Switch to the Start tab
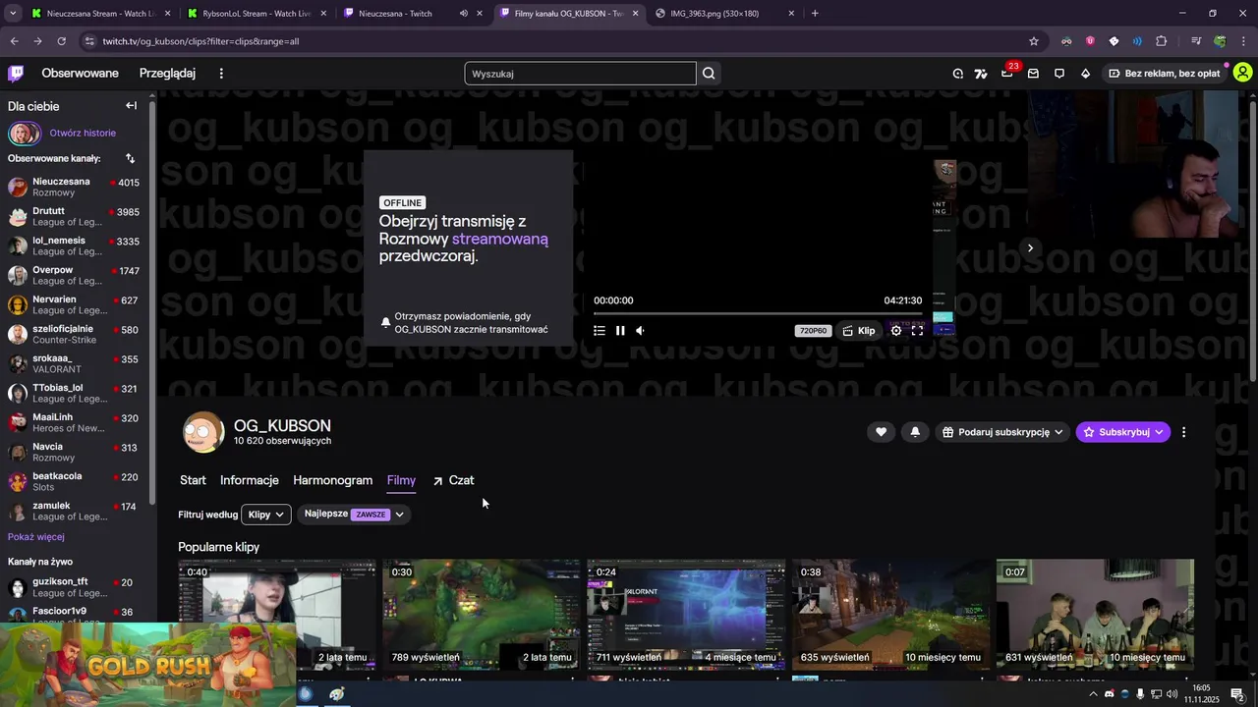 193,480
